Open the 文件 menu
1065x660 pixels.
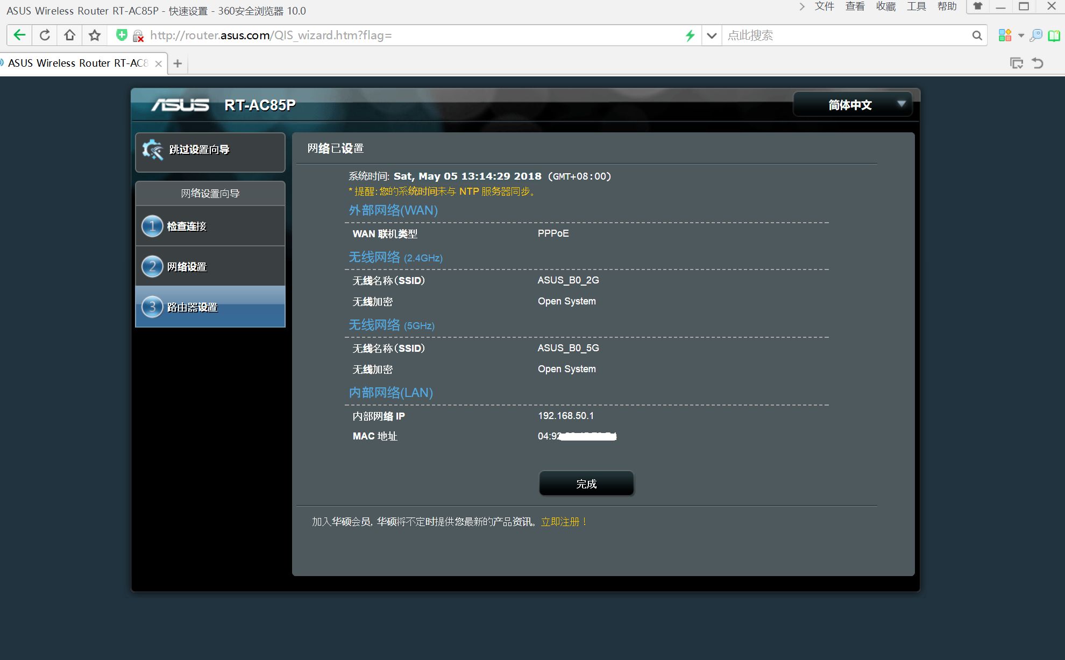[x=824, y=6]
